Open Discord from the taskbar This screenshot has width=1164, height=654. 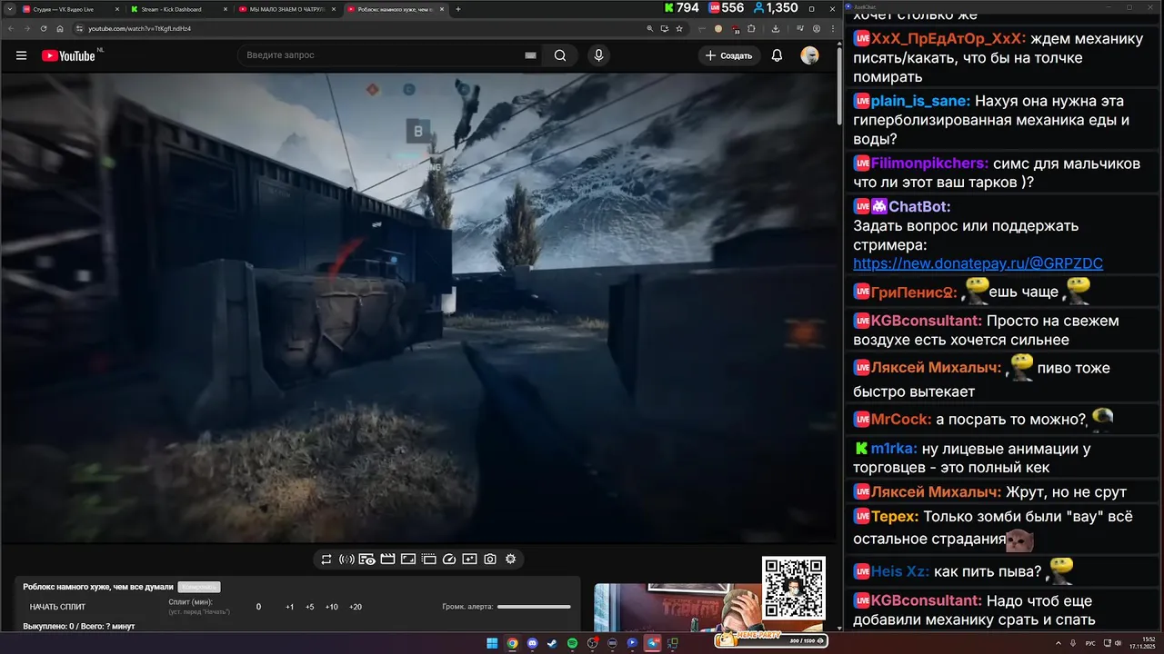[x=532, y=643]
